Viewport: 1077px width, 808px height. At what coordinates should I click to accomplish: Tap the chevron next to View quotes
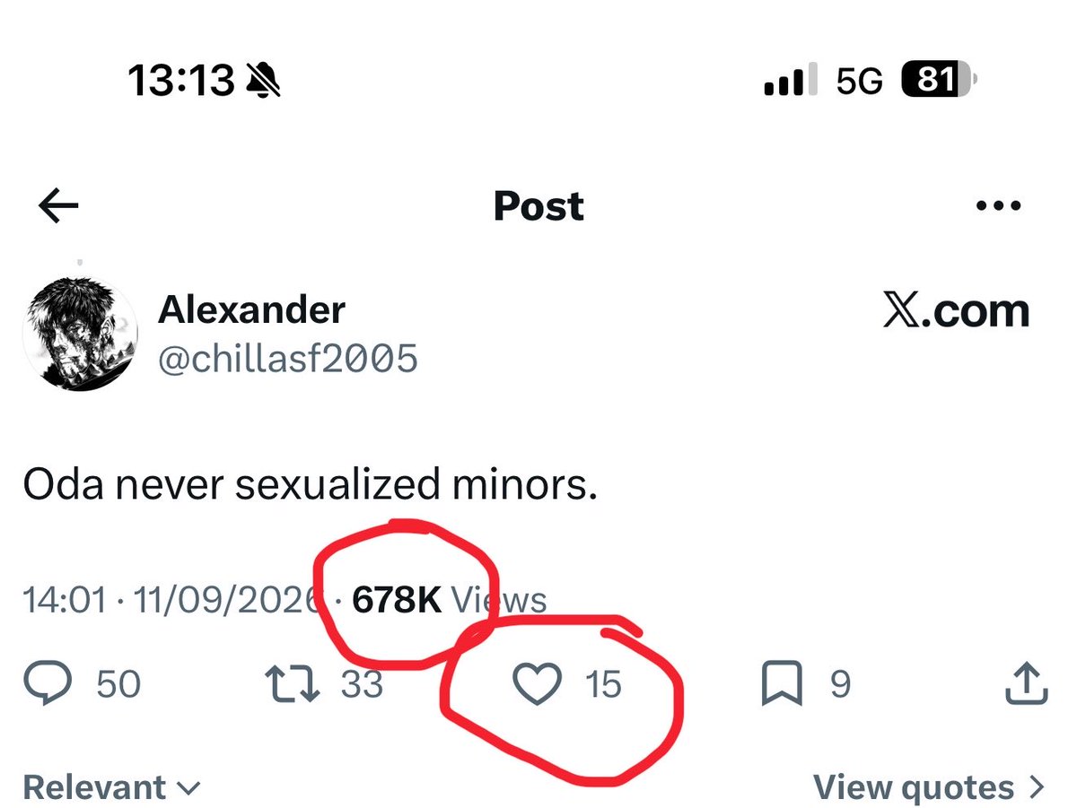tap(1038, 788)
